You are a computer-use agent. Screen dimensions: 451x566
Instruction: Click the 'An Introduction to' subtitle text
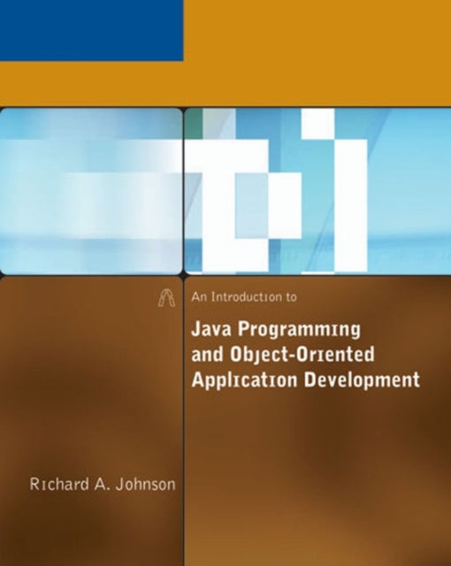pos(244,297)
